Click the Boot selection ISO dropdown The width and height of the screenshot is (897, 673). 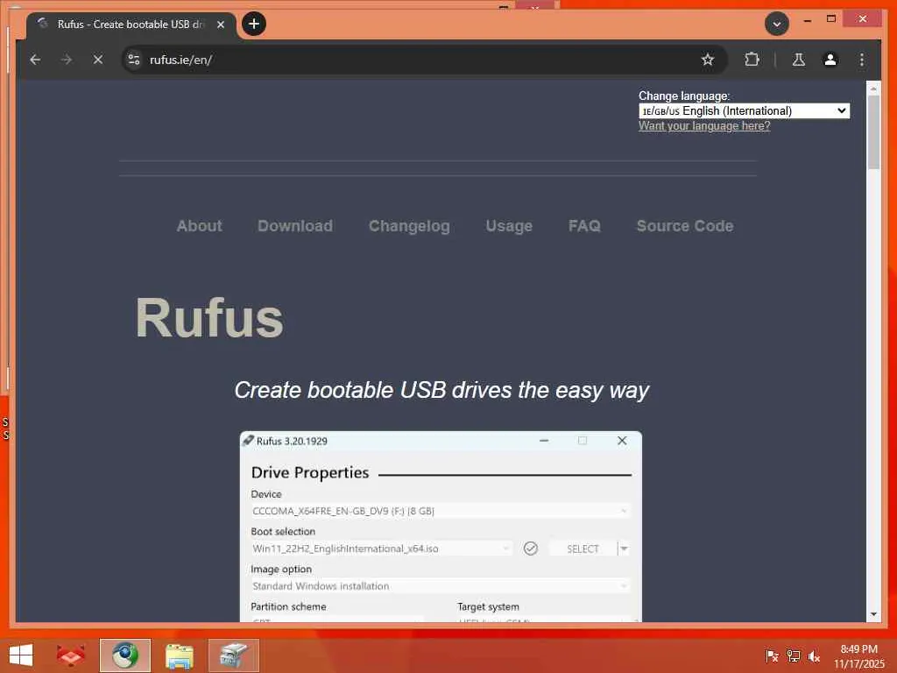[x=381, y=549]
